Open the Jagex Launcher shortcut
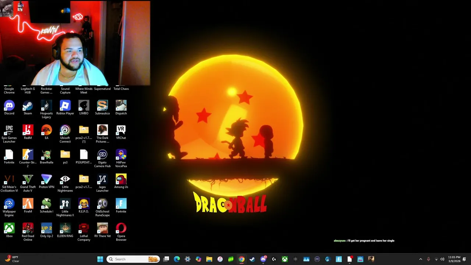The height and width of the screenshot is (265, 471). (x=102, y=183)
